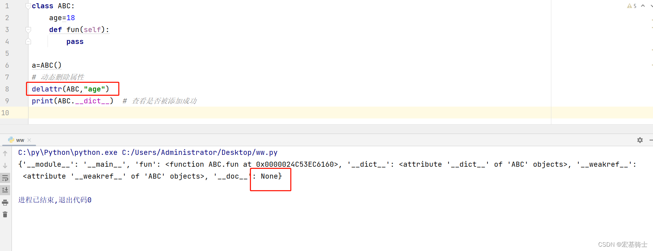653x251 pixels.
Task: Collapse the class ABC fold marker
Action: click(28, 6)
